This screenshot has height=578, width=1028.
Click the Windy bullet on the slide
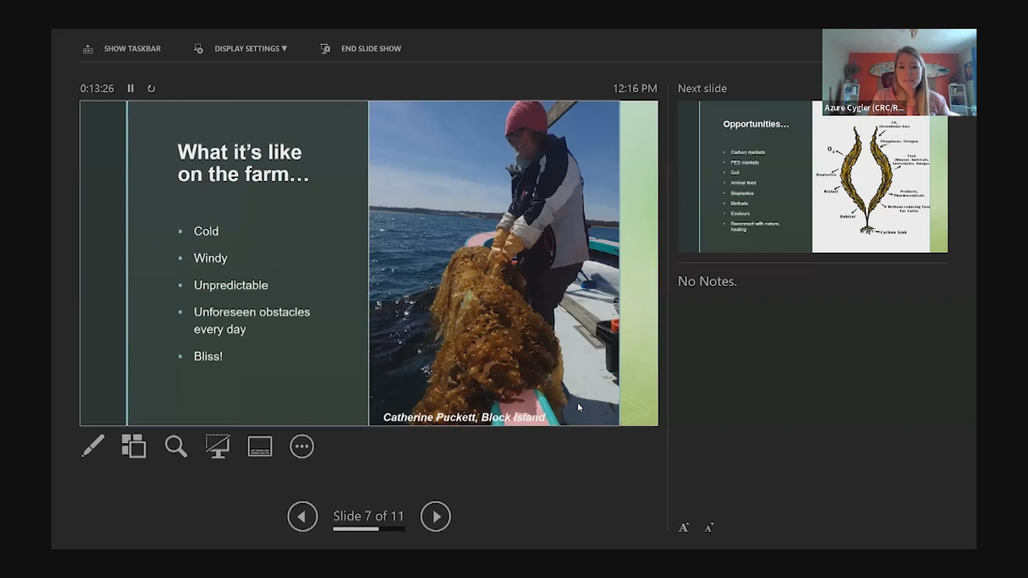(x=210, y=258)
